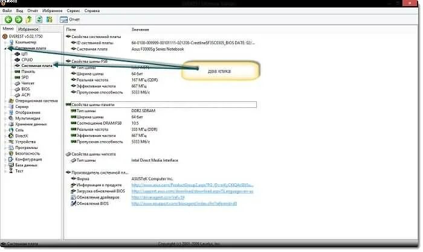The width and height of the screenshot is (423, 252).
Task: Select the Память memory icon
Action: pyautogui.click(x=18, y=72)
